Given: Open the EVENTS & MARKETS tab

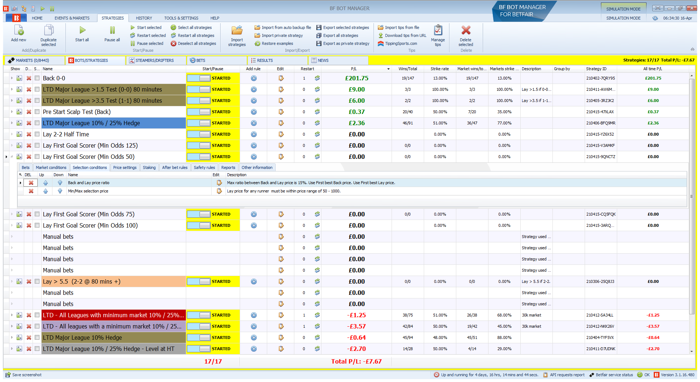Looking at the screenshot, I should 72,18.
